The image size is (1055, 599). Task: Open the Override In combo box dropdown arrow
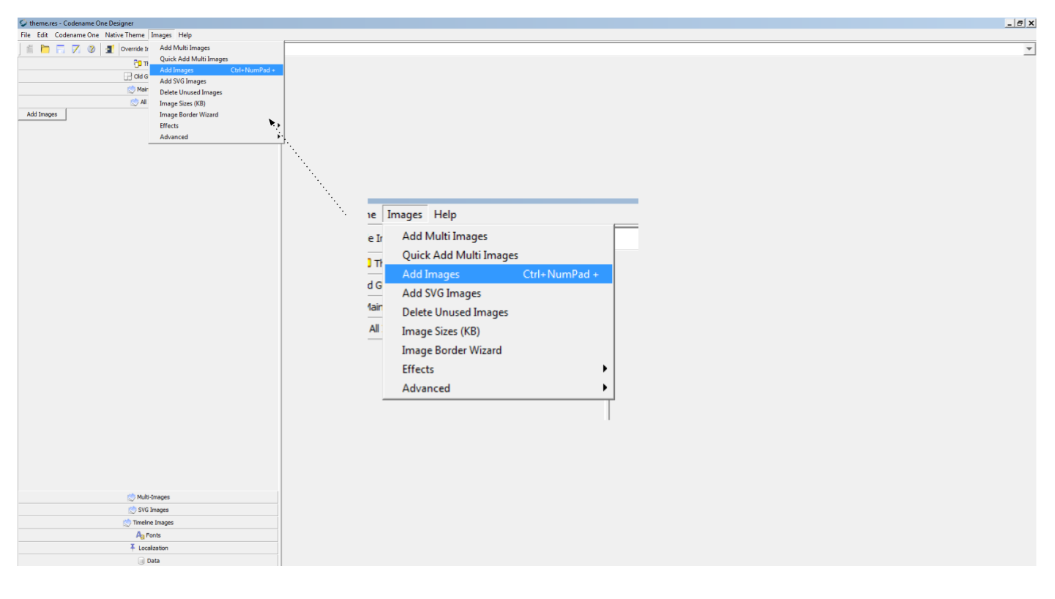point(1029,49)
